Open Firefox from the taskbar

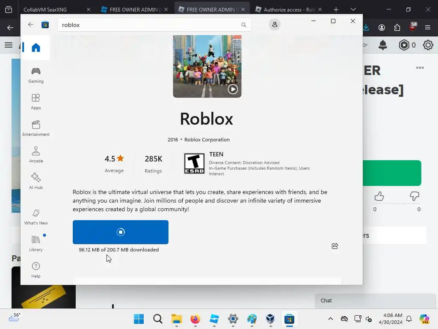[195, 319]
